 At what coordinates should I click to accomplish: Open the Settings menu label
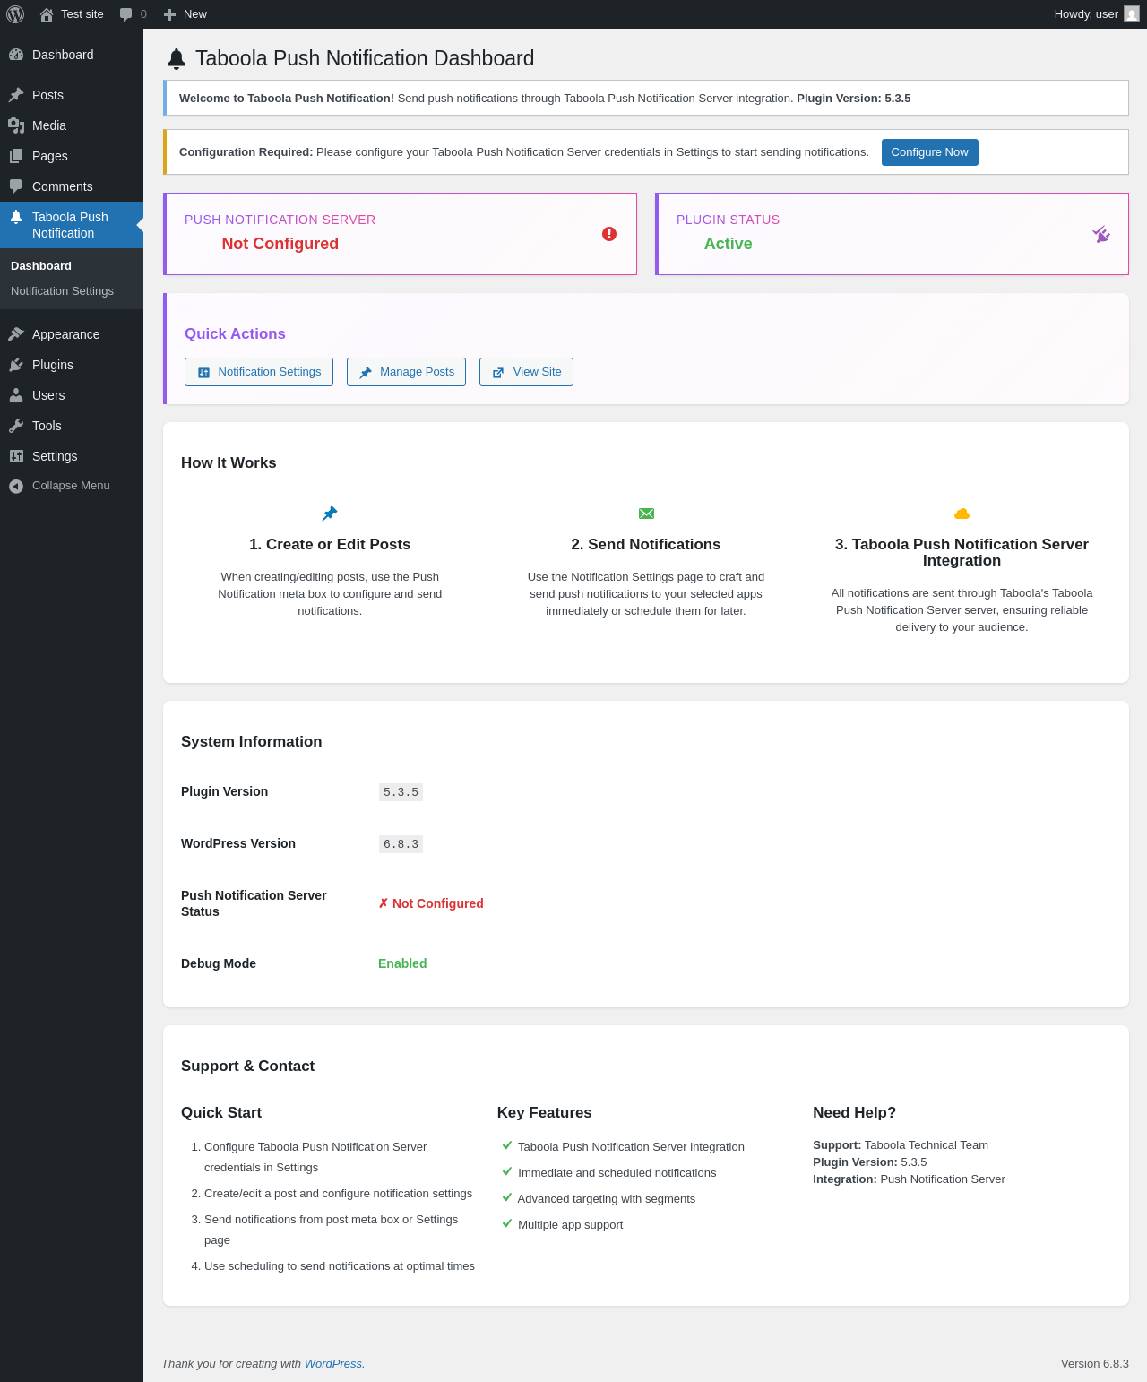(x=55, y=456)
